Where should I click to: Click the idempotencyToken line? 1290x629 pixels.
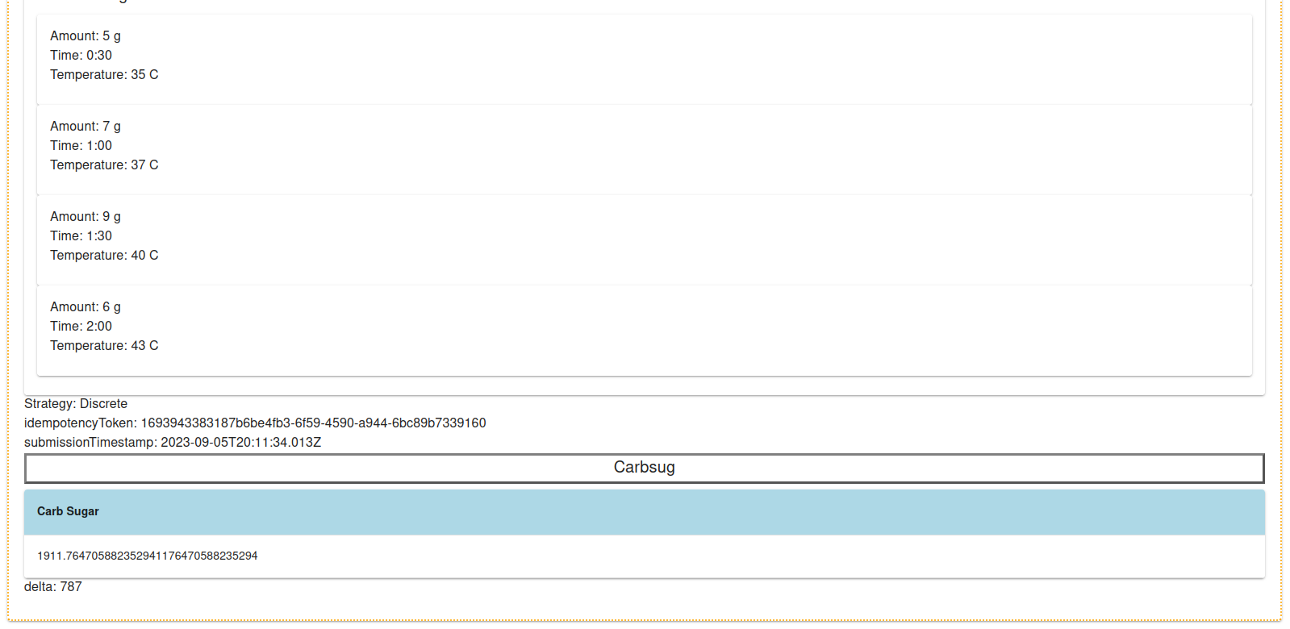coord(255,423)
